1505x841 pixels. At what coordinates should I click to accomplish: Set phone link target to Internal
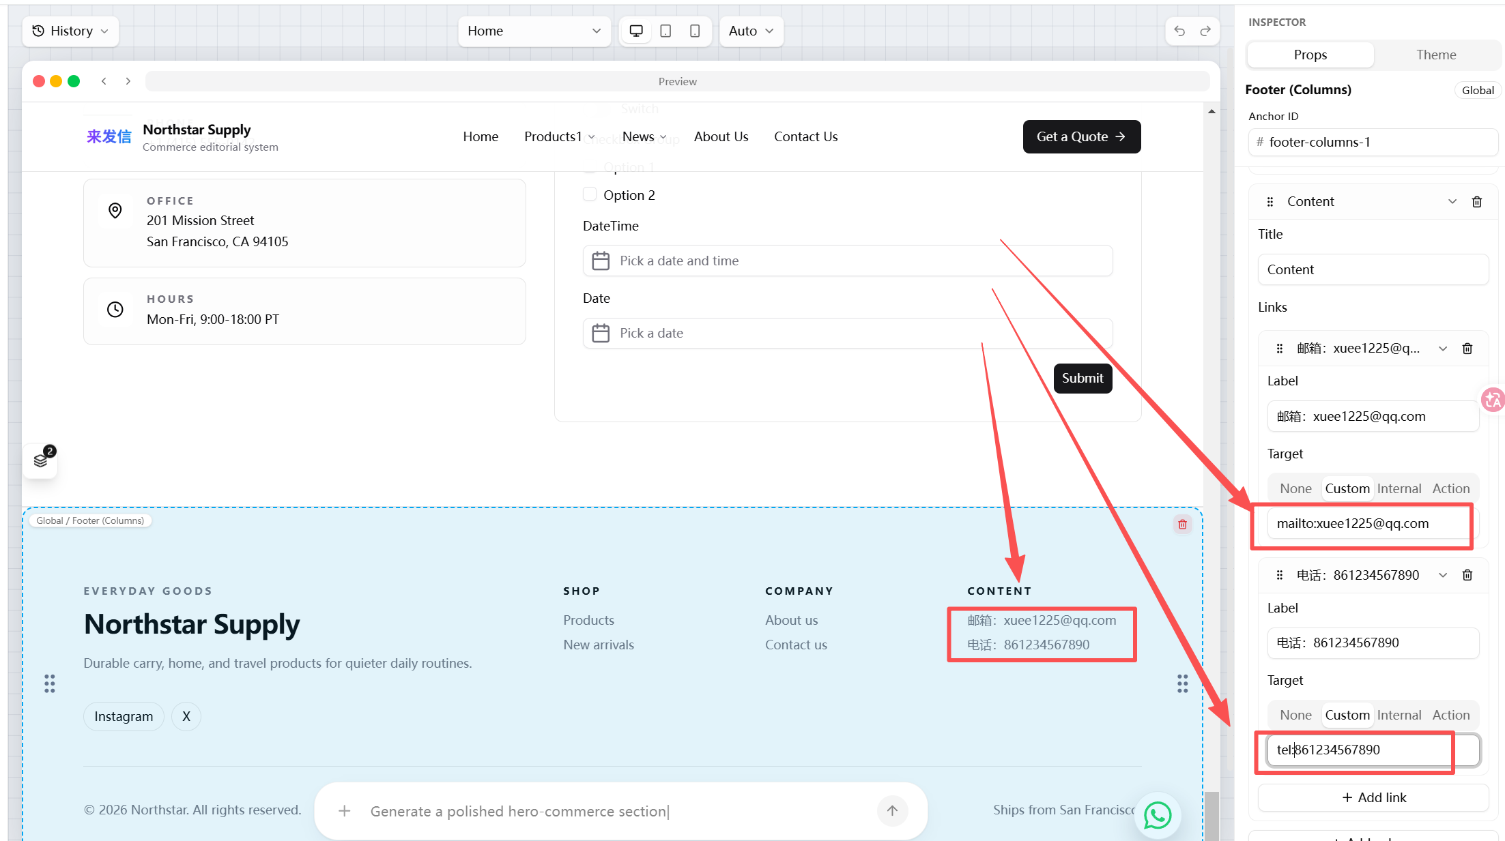1399,715
